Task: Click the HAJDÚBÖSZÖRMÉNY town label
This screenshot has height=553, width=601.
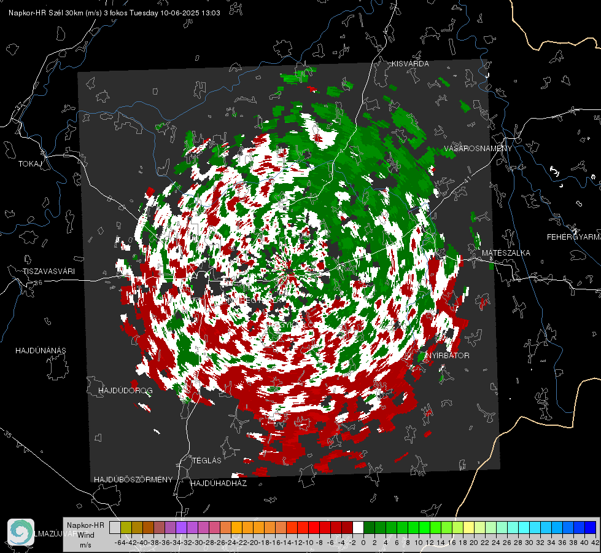Action: coord(133,480)
